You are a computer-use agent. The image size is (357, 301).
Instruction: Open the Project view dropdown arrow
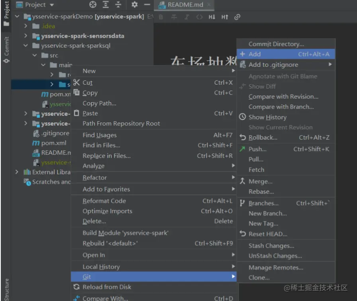tap(52, 5)
